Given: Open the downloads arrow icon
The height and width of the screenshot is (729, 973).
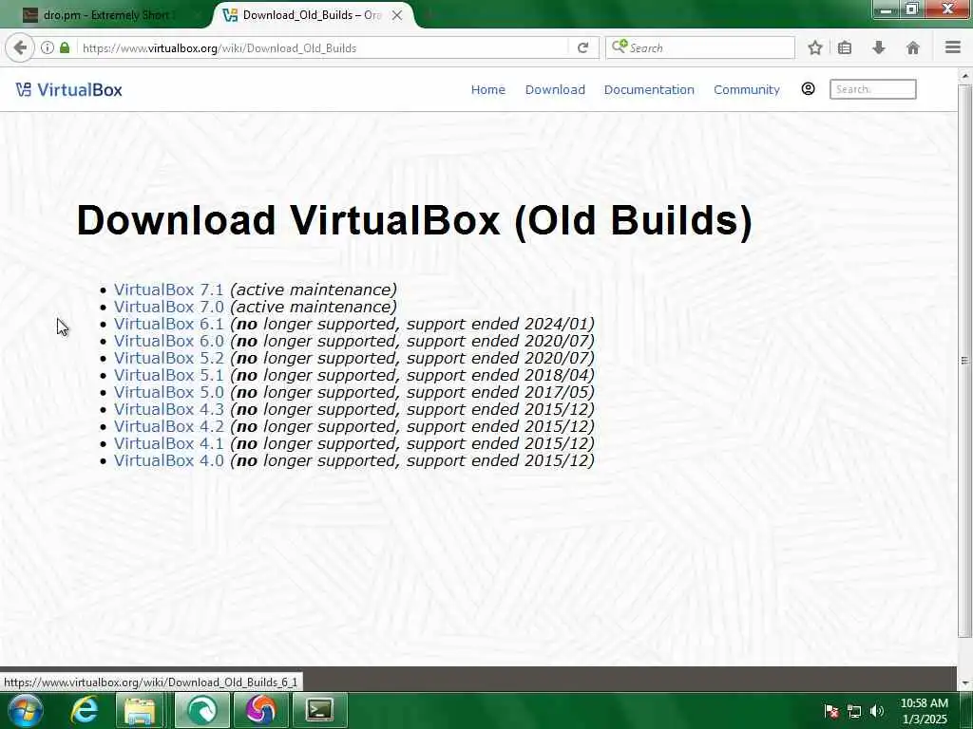Looking at the screenshot, I should 879,47.
